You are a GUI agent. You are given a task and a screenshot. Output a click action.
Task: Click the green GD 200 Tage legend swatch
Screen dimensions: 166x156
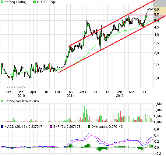pos(35,2)
